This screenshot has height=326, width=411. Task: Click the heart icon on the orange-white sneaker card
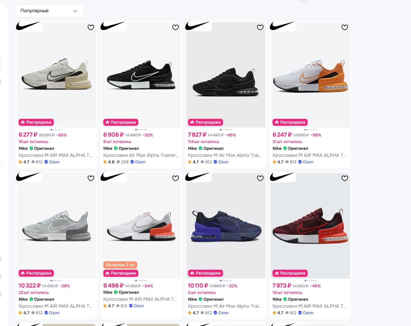point(345,28)
